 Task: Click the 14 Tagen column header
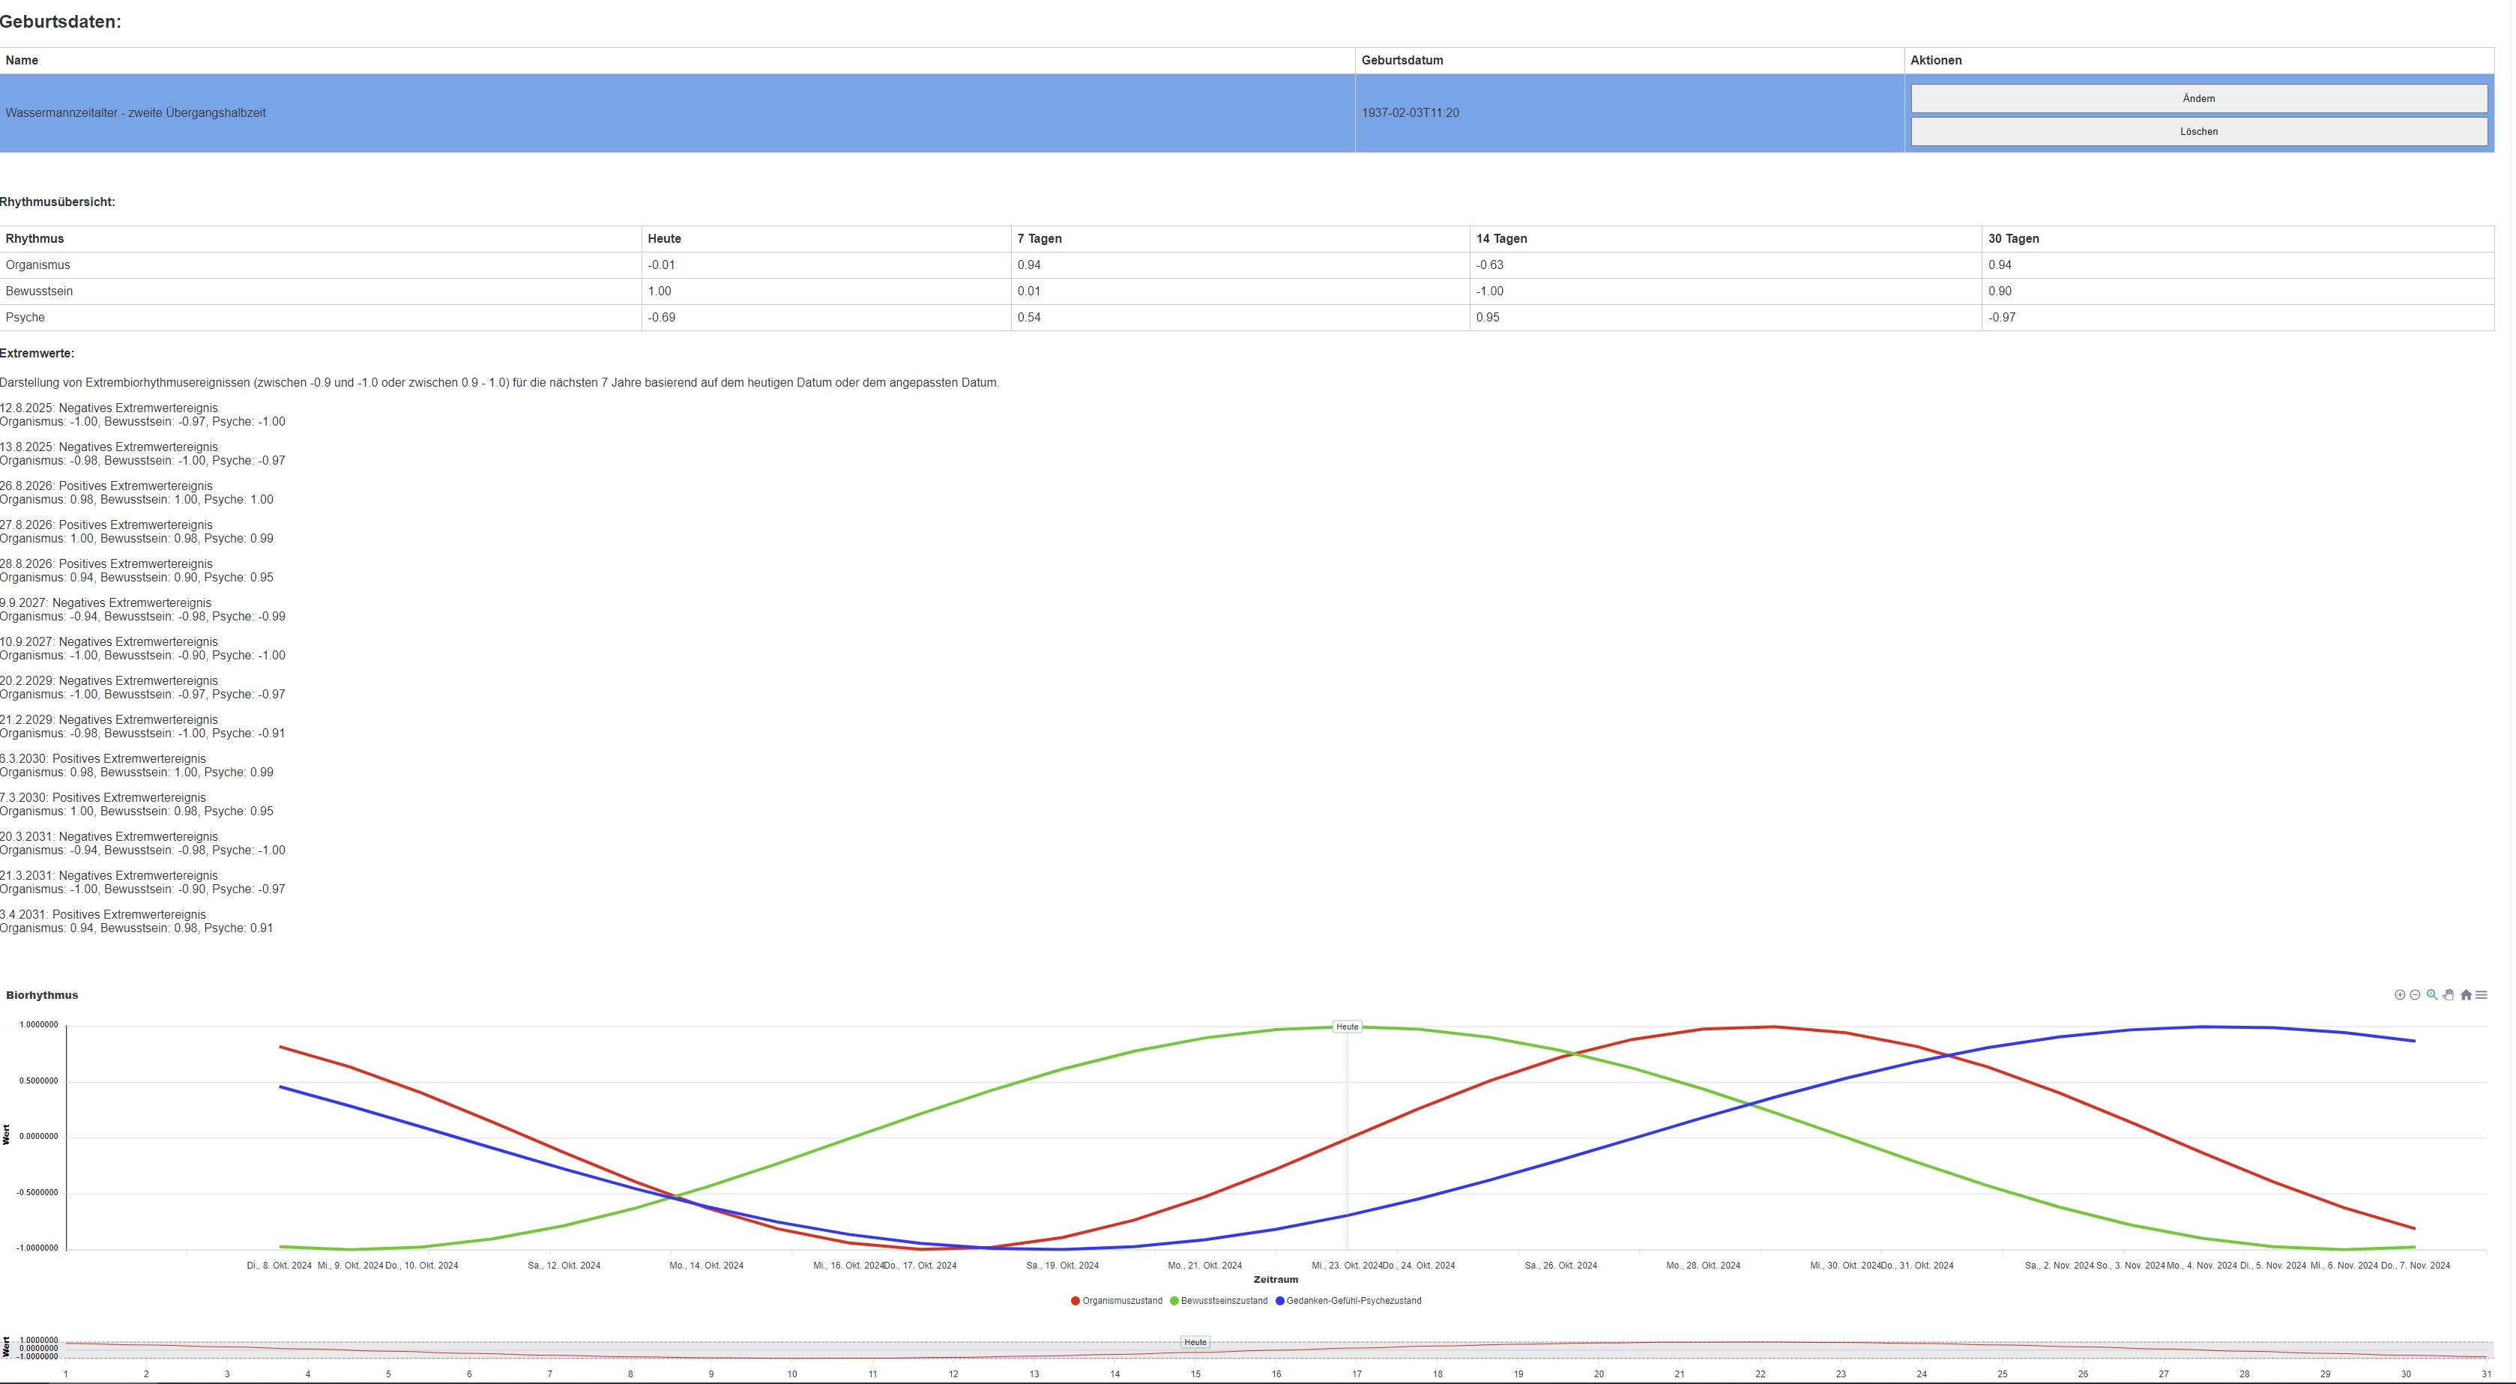point(1501,238)
